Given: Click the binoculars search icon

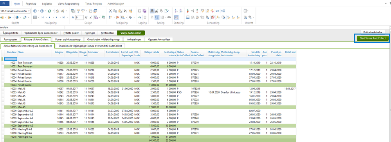Looking at the screenshot, I should (x=152, y=11).
